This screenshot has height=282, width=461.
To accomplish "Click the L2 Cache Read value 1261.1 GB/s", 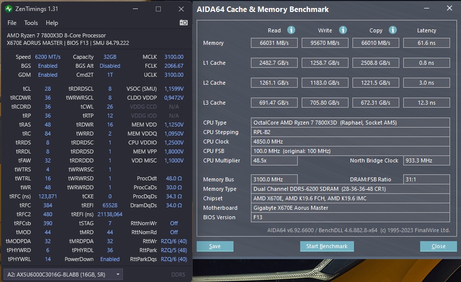I will click(x=274, y=83).
